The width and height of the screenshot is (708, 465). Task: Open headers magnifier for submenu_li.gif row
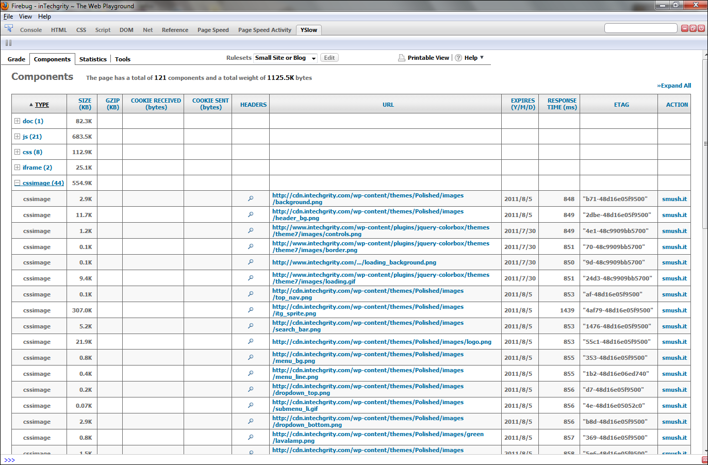[251, 405]
